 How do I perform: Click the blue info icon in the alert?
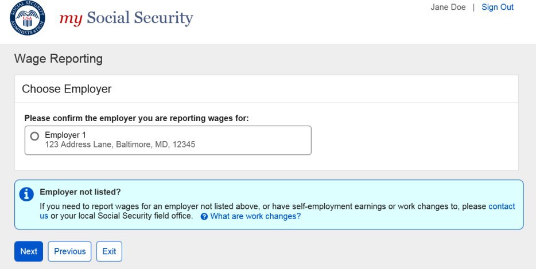[x=26, y=194]
